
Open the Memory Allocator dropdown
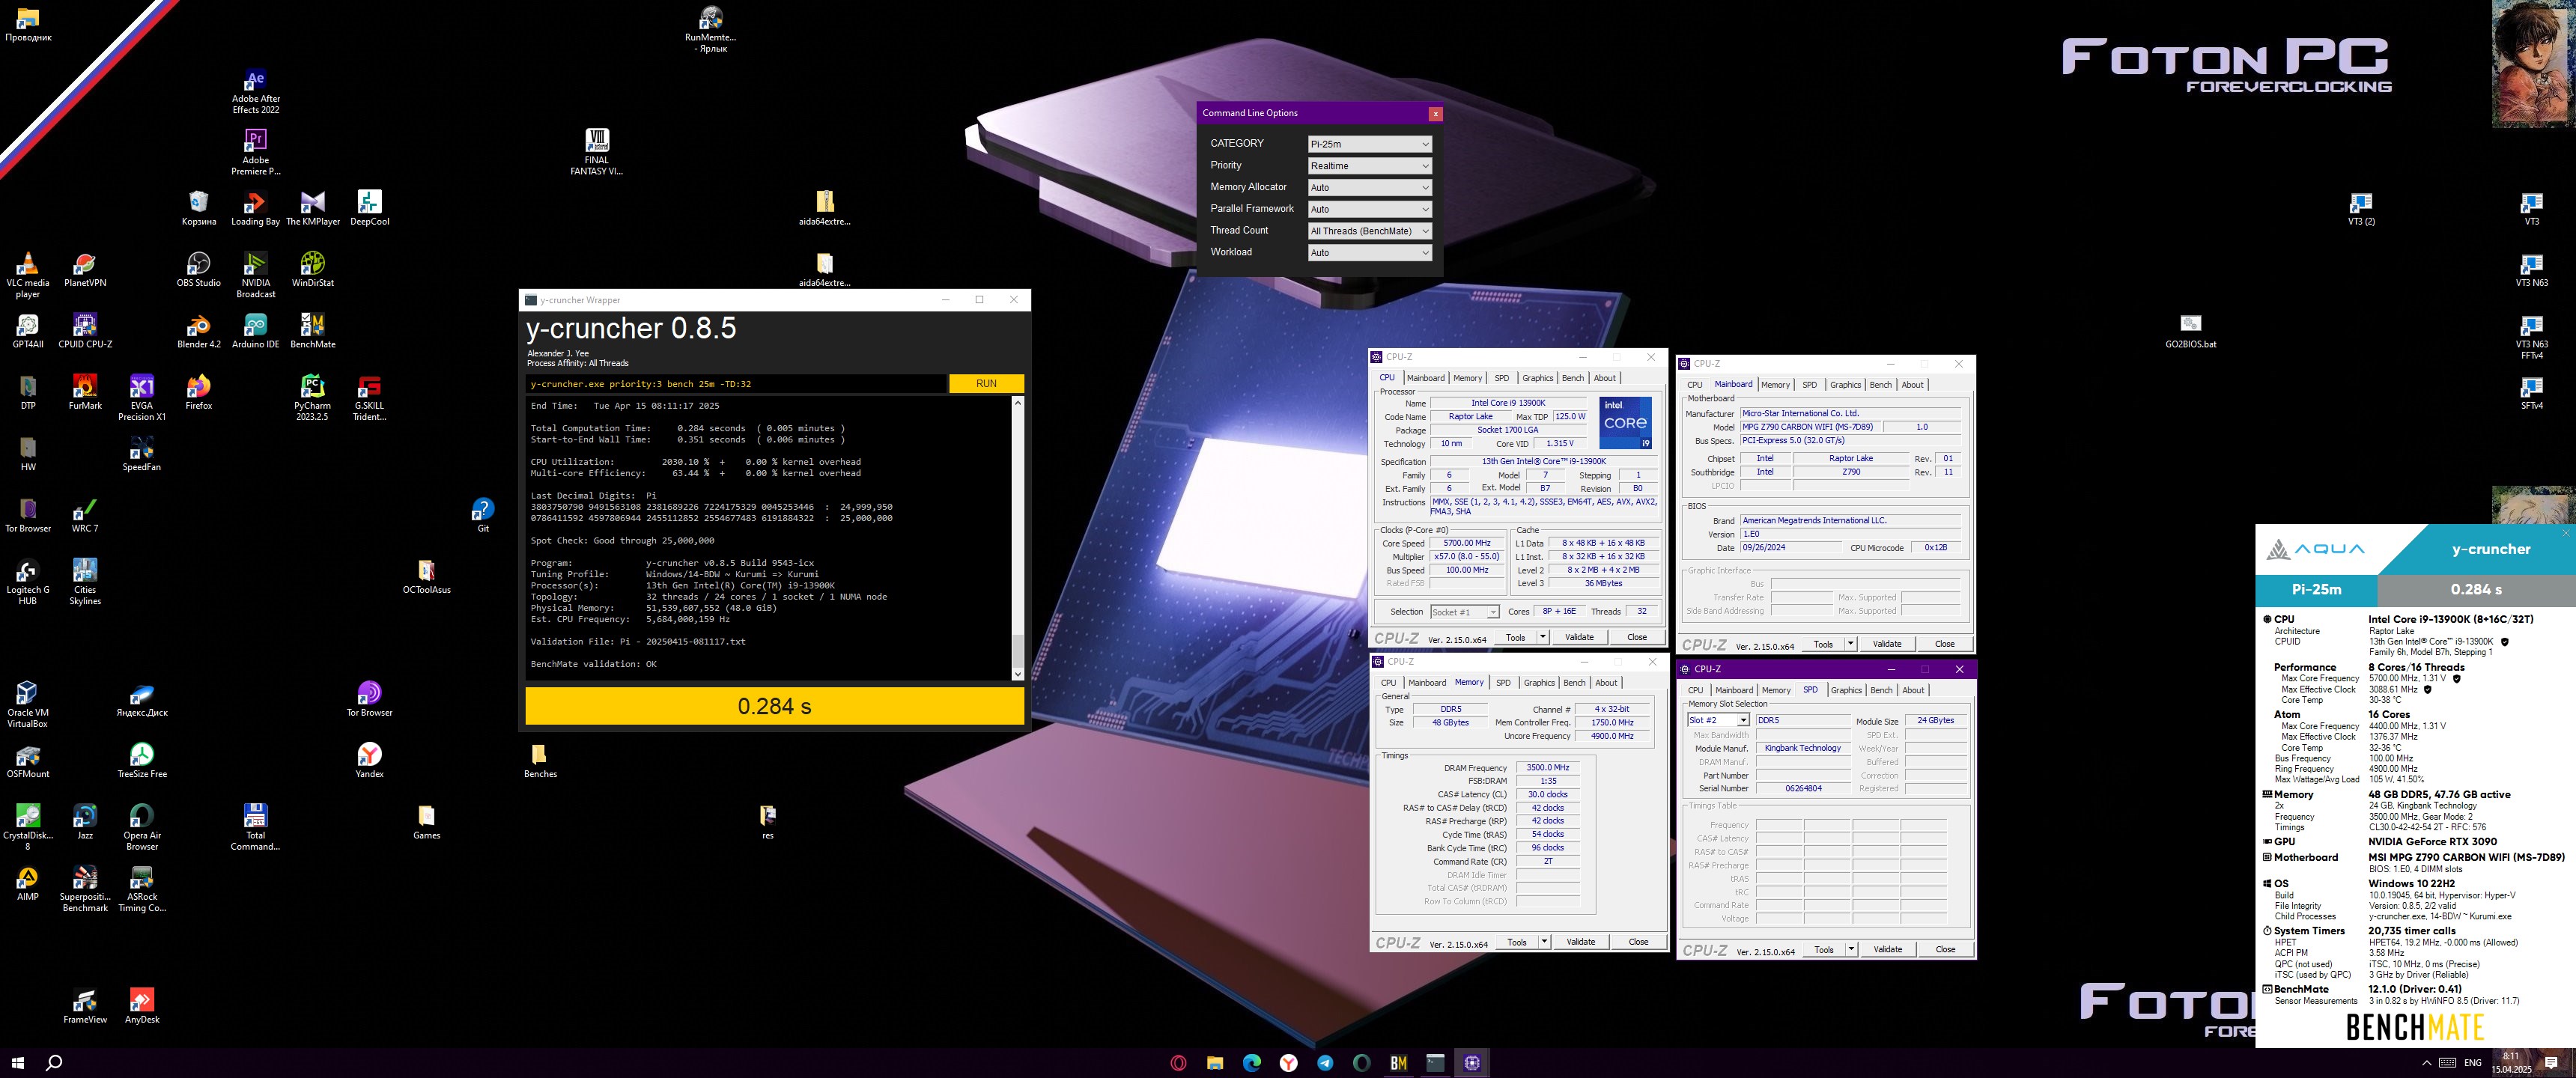(1369, 187)
